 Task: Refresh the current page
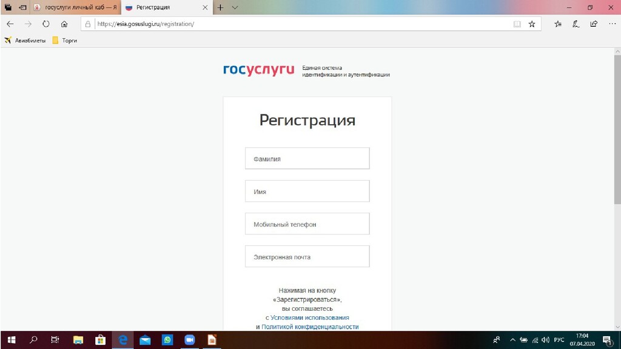pyautogui.click(x=46, y=24)
